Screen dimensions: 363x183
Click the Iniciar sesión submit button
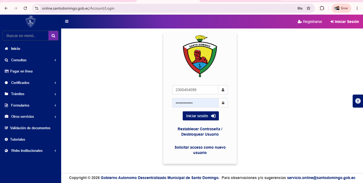click(x=201, y=116)
